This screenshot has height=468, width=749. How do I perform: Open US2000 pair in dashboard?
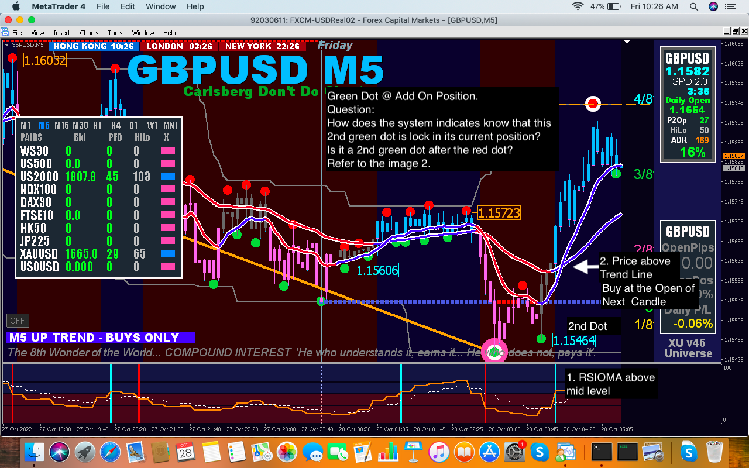39,177
